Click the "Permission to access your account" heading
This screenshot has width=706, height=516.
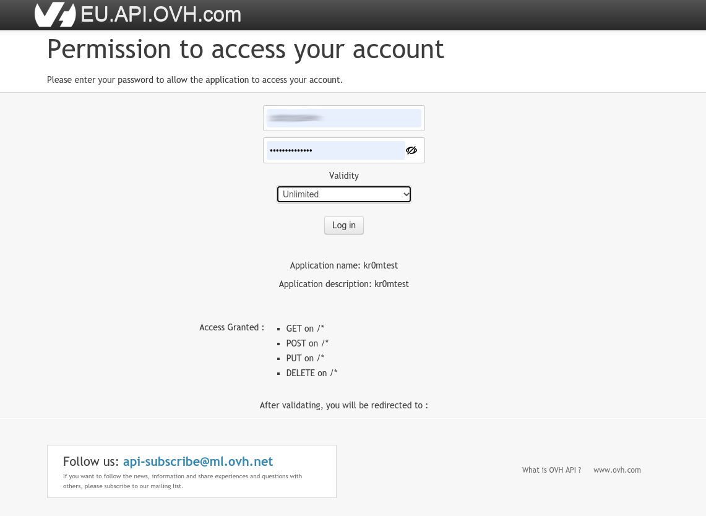point(246,49)
